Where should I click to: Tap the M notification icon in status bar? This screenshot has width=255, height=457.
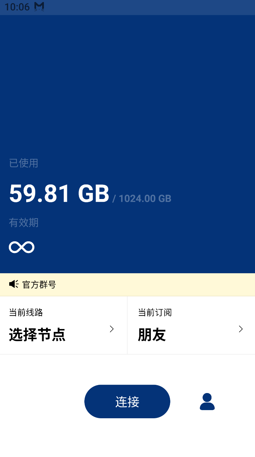click(x=39, y=6)
